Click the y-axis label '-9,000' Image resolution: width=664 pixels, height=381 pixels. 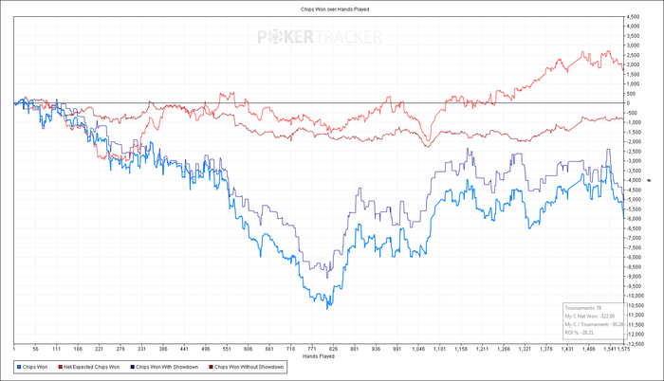click(x=634, y=277)
